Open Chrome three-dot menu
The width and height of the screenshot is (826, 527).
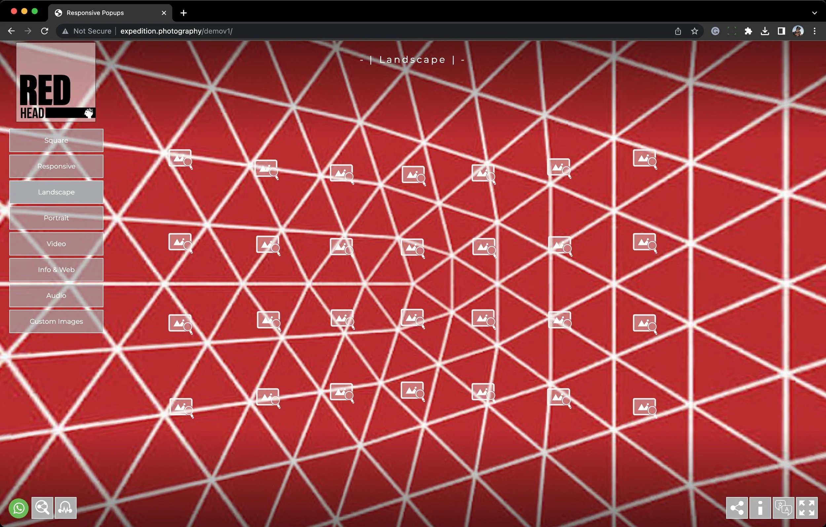coord(815,31)
